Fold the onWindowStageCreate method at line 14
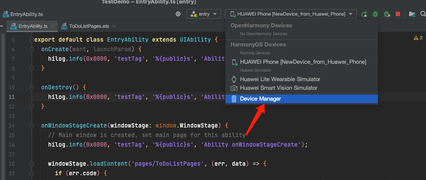Image resolution: width=426 pixels, height=180 pixels. click(x=32, y=126)
